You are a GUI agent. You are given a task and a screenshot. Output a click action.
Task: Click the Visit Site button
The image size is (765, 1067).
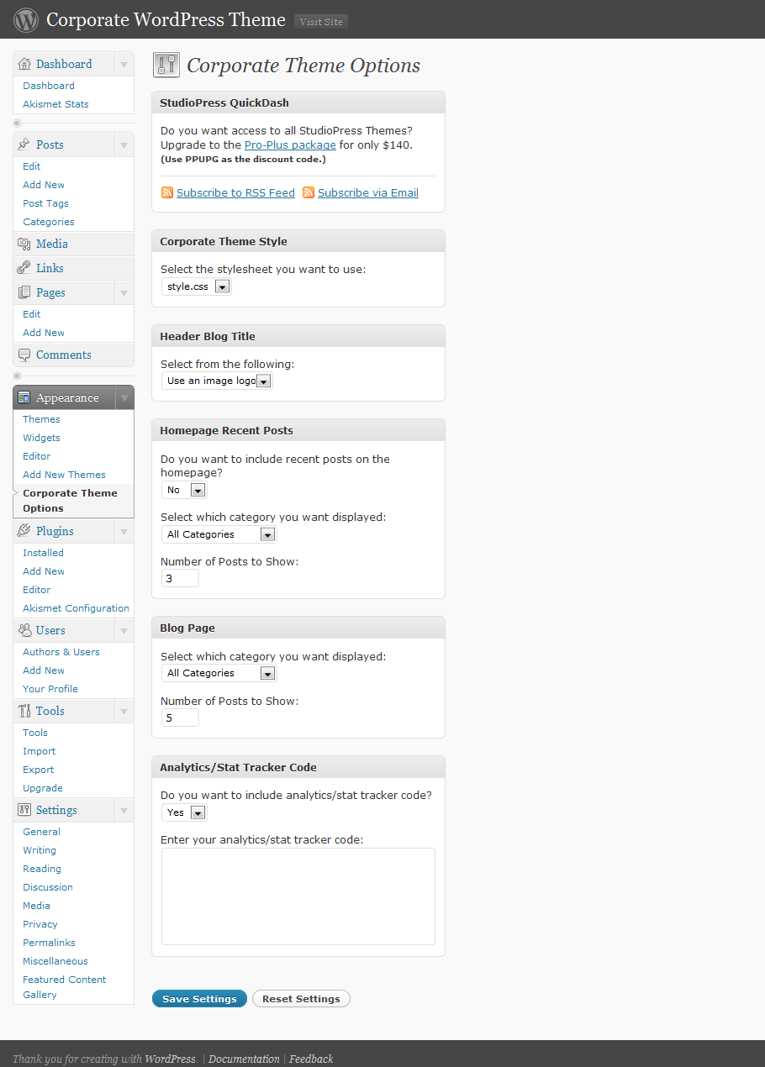click(321, 22)
